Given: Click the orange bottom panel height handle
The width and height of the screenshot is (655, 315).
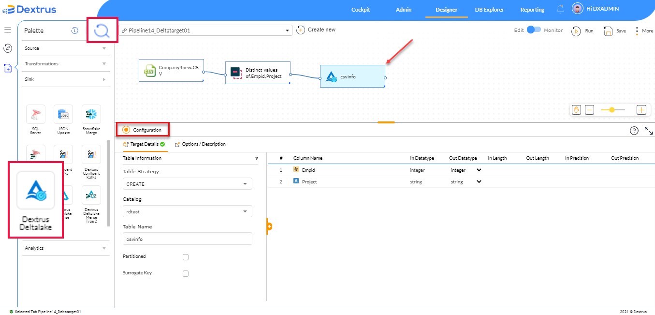Looking at the screenshot, I should 386,122.
